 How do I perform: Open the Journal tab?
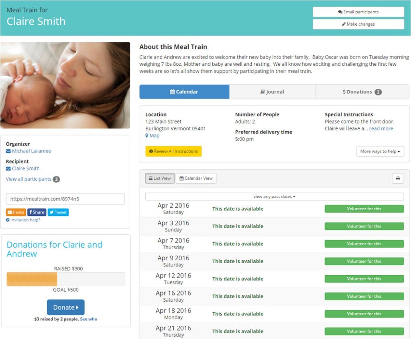tap(272, 92)
